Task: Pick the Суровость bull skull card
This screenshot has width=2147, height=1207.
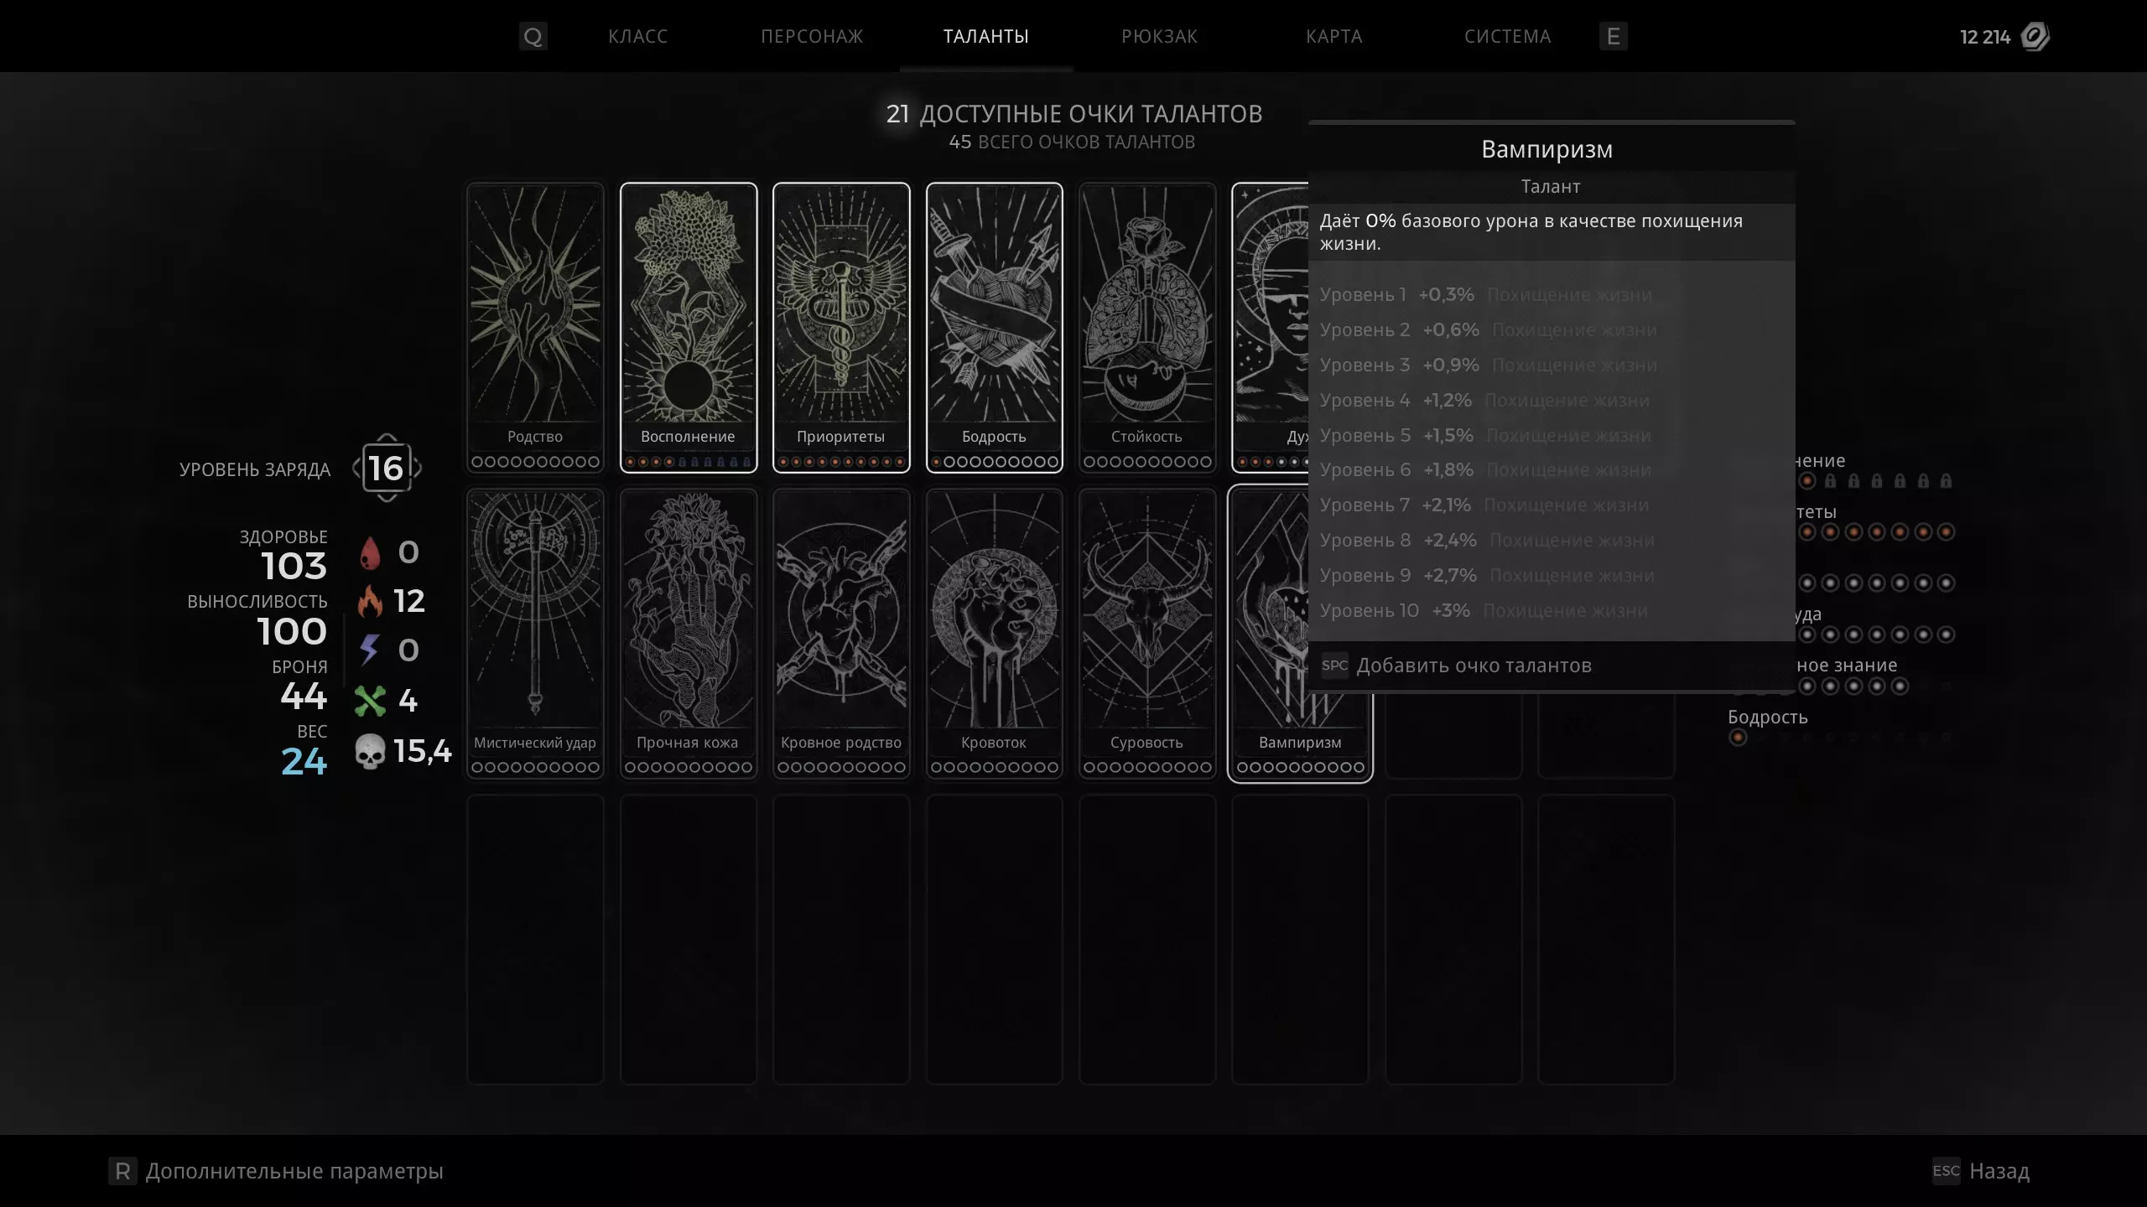Action: (x=1147, y=634)
